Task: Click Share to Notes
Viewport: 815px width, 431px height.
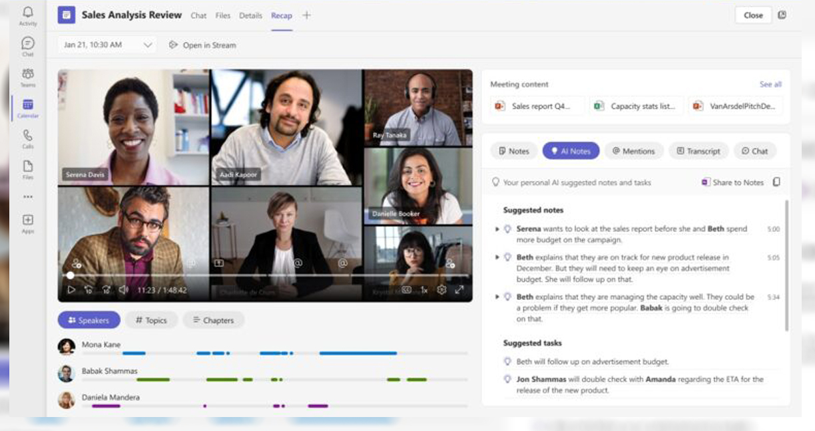Action: [x=732, y=182]
